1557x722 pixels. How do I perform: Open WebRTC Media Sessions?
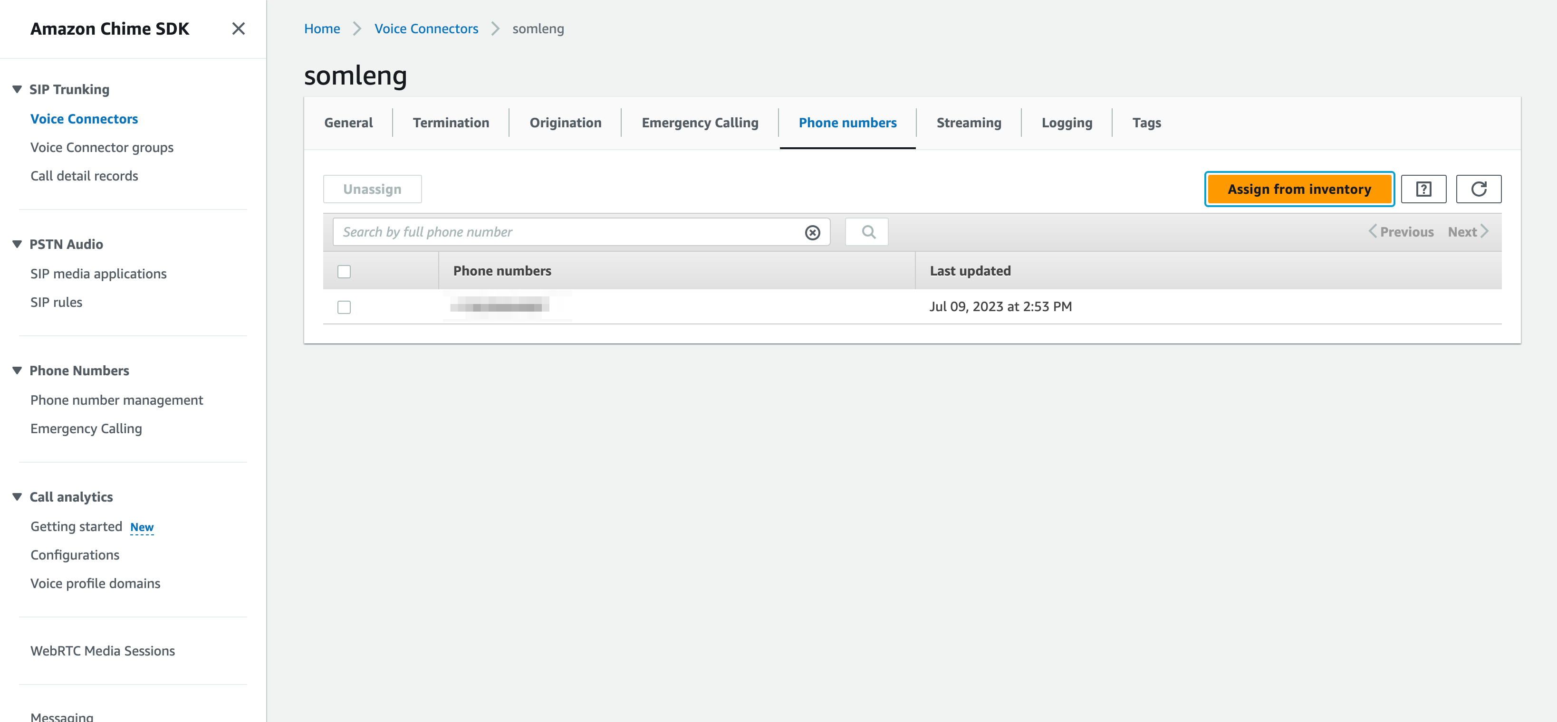[102, 651]
